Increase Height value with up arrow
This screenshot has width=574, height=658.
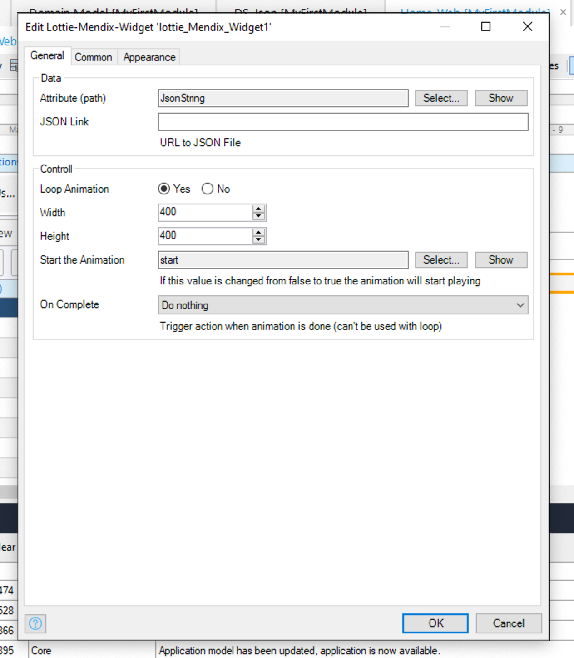[258, 233]
